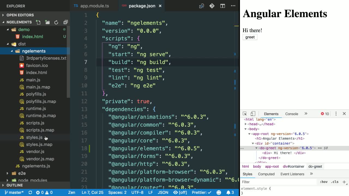Viewport: 349px width, 196px height.
Task: Refresh the explorer tree
Action: tap(56, 22)
